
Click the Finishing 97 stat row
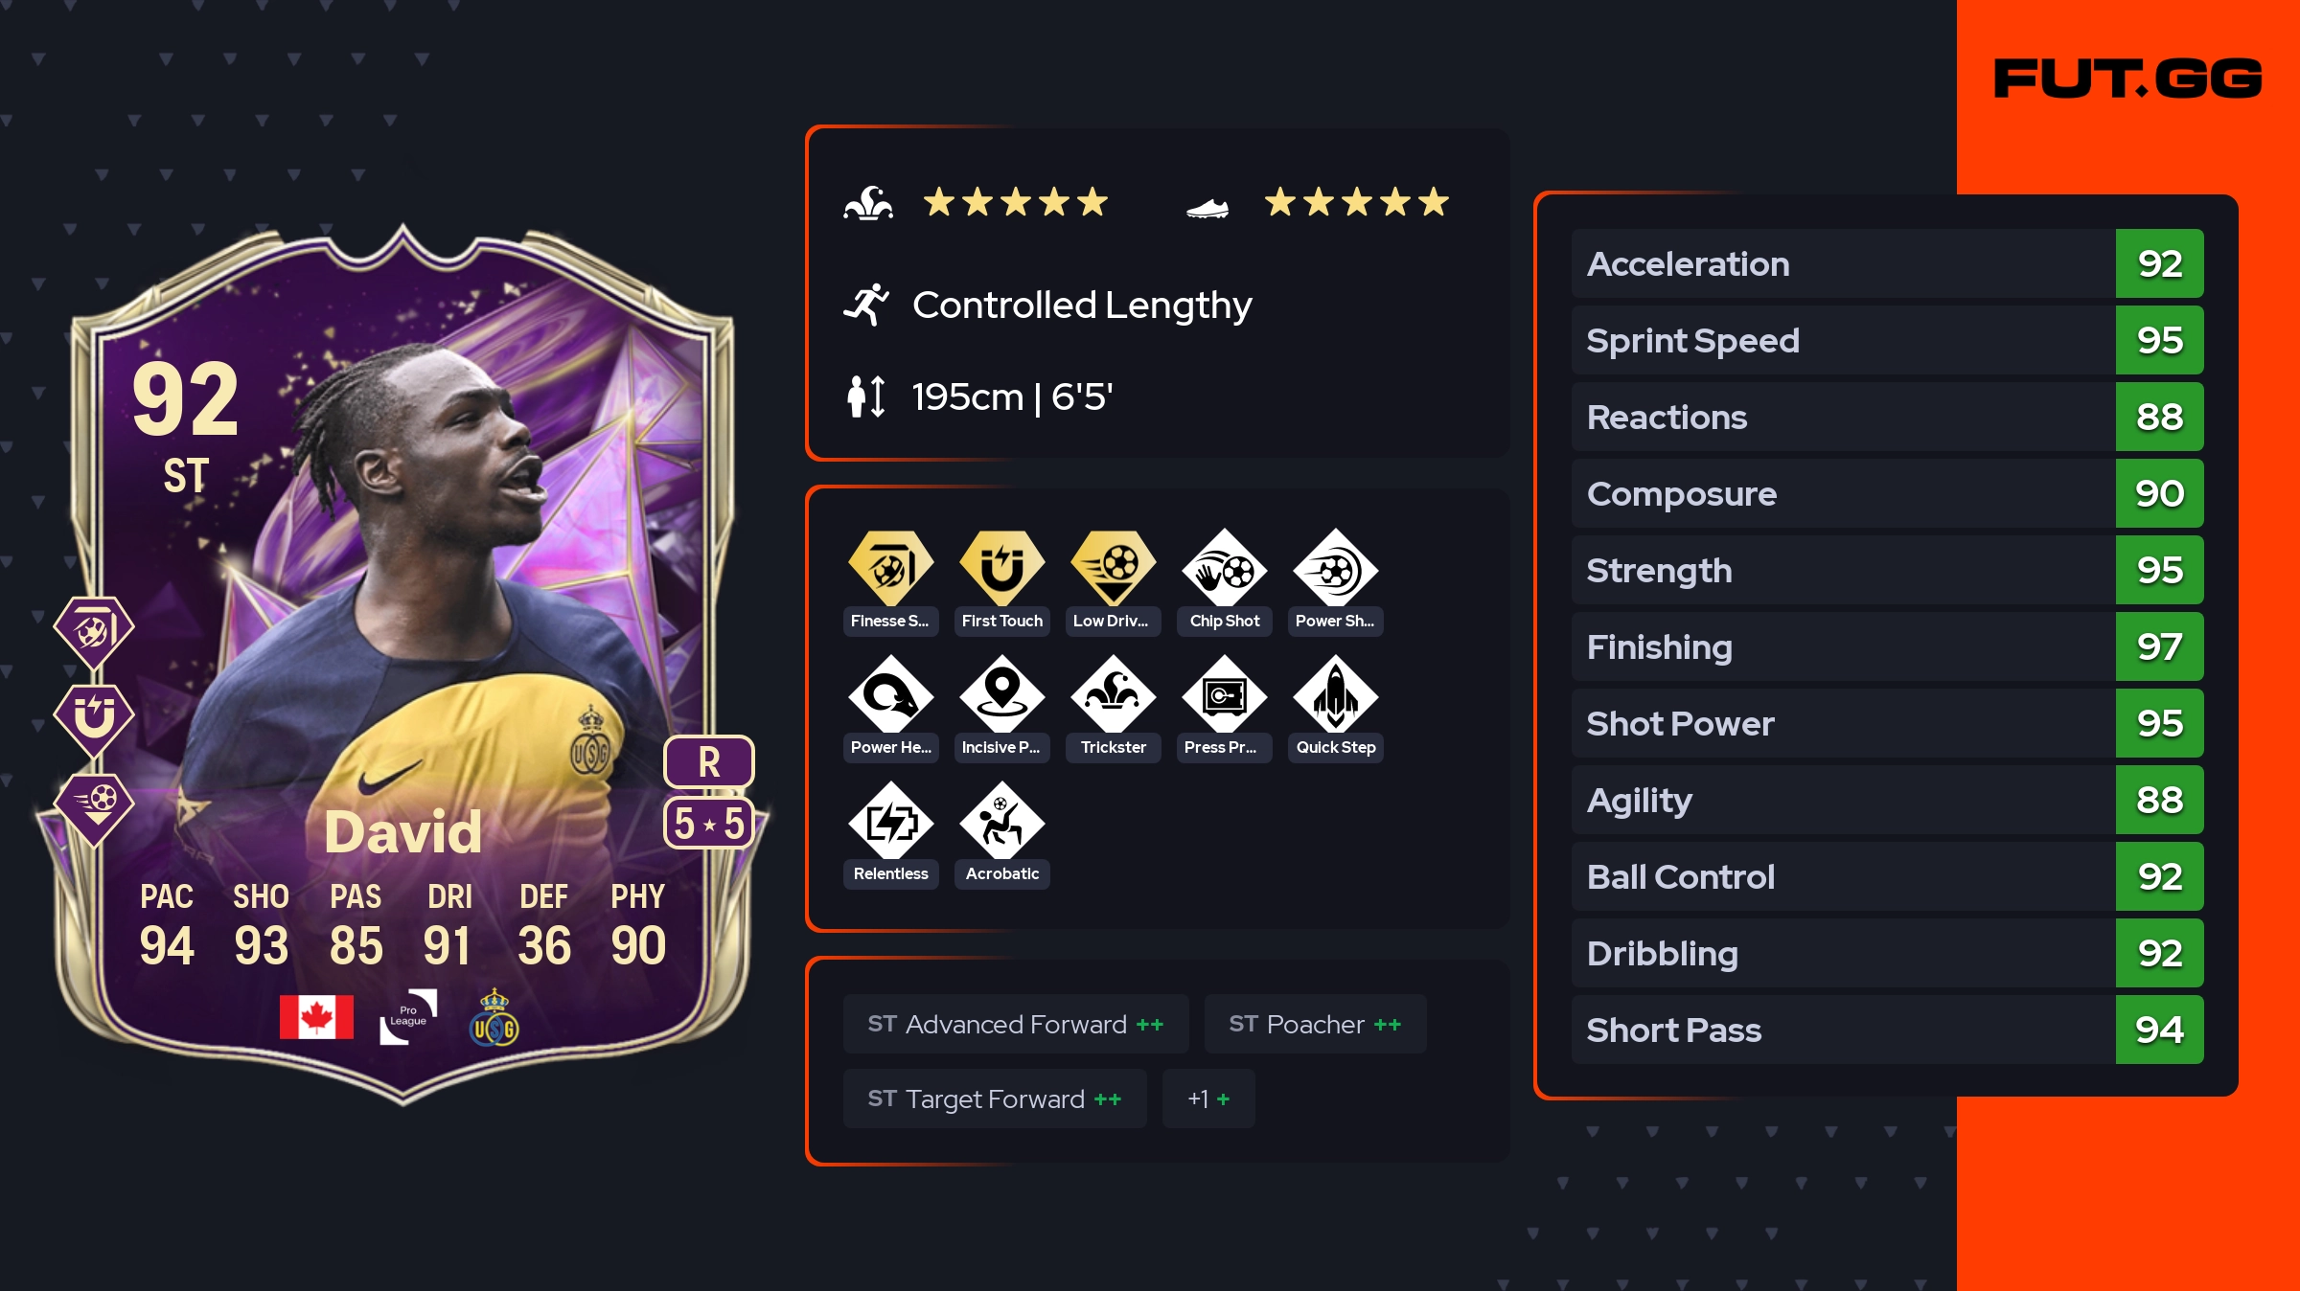click(1887, 646)
